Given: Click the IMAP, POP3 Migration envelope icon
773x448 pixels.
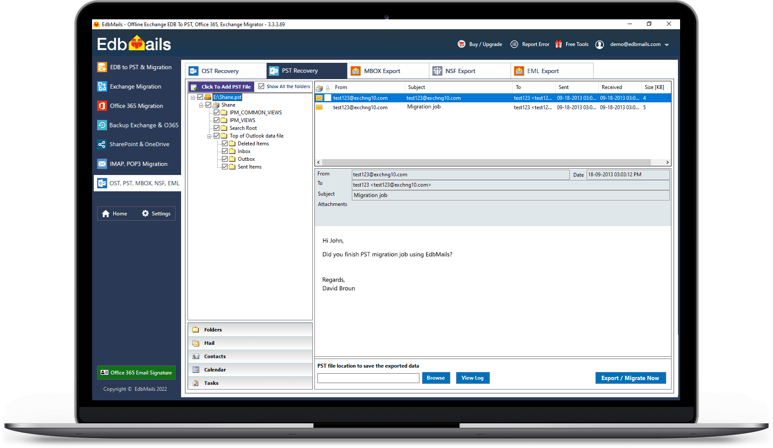Looking at the screenshot, I should 102,164.
